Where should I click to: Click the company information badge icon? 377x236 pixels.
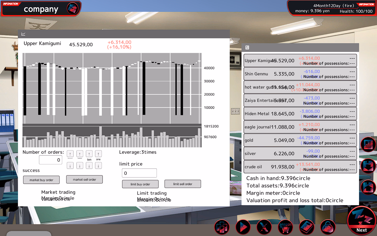coord(73,9)
